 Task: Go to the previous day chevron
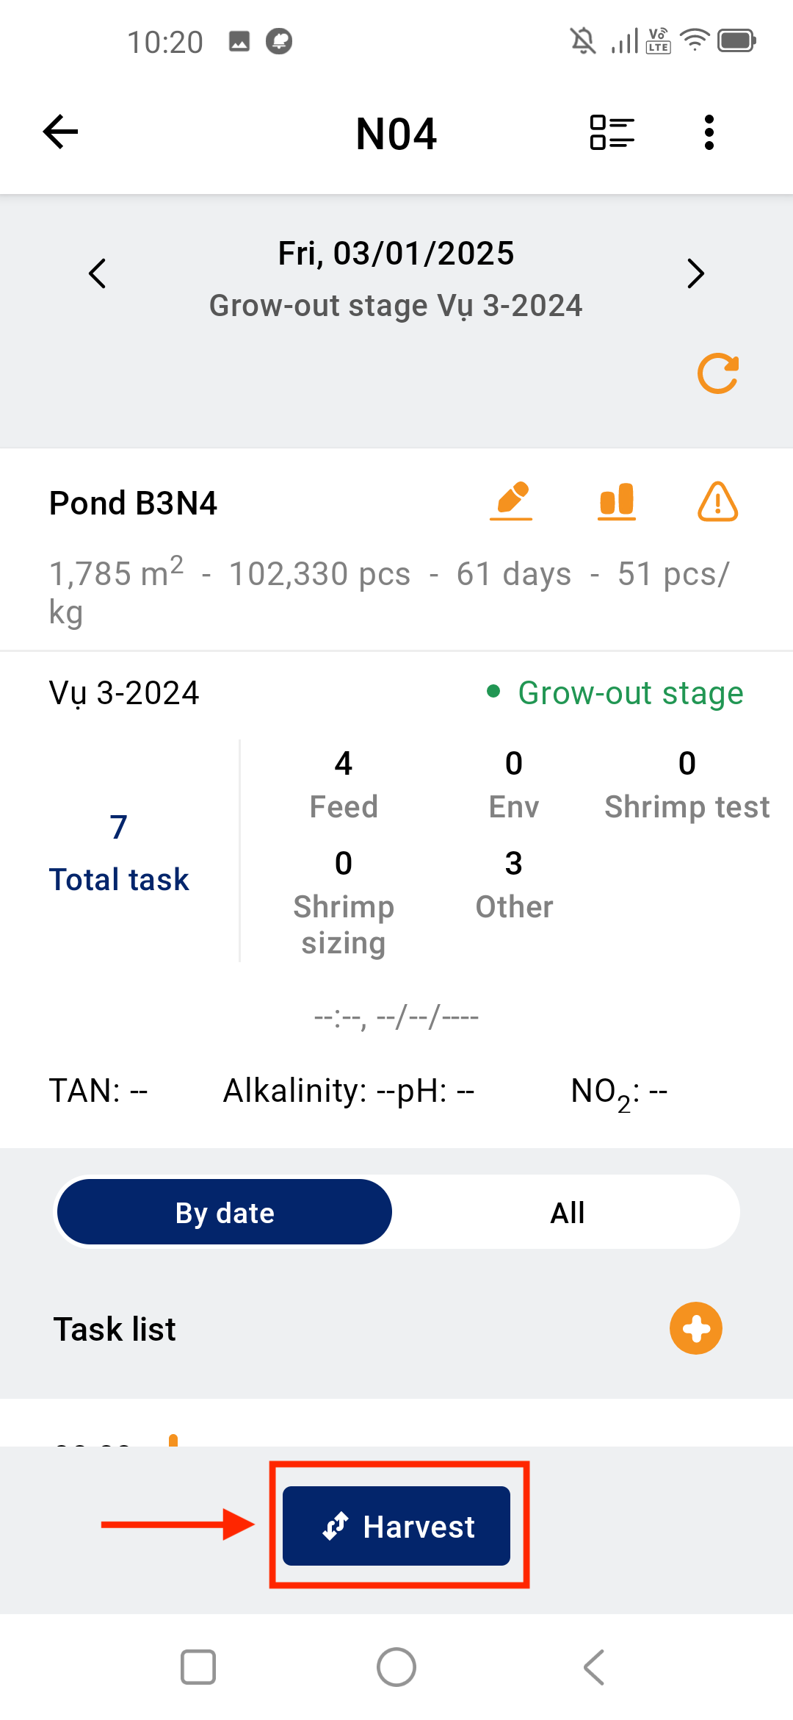pos(97,273)
